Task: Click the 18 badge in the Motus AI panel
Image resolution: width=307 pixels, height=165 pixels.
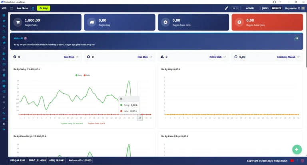Action: (297, 38)
